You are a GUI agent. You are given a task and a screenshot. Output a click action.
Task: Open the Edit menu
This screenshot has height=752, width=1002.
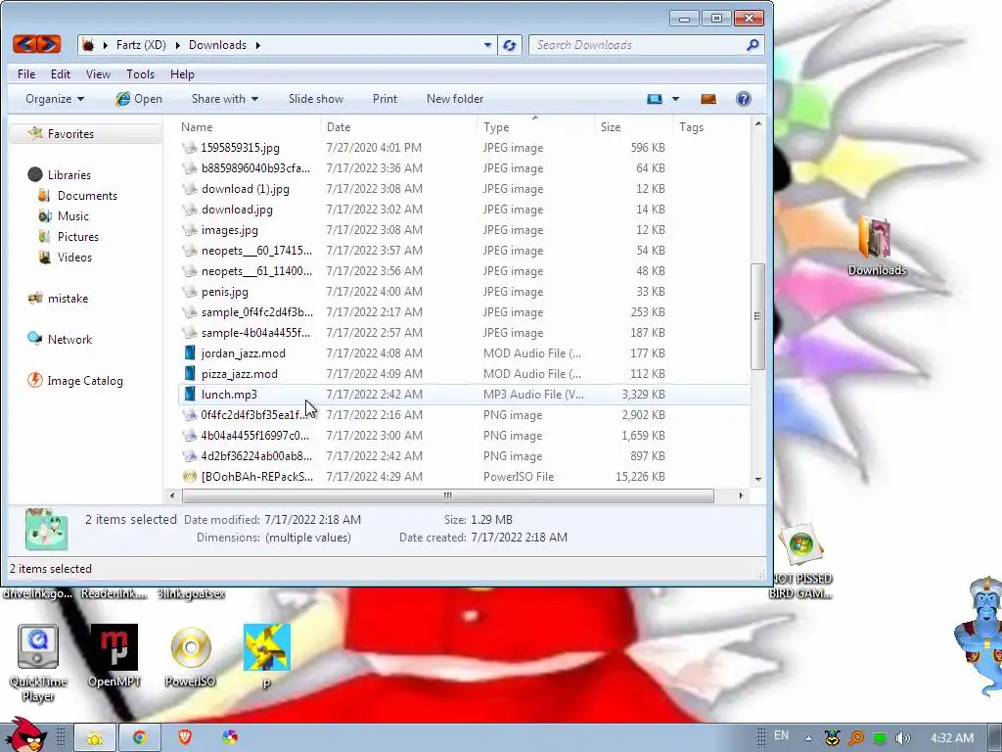tap(61, 74)
